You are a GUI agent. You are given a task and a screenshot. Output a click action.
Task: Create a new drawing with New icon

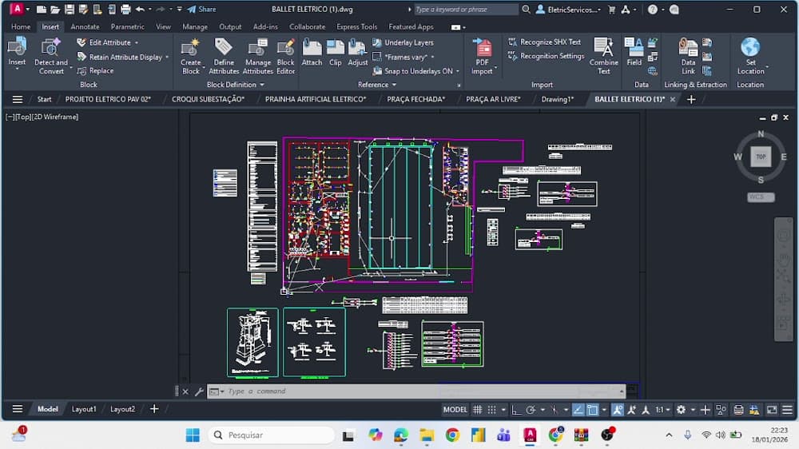[x=42, y=9]
